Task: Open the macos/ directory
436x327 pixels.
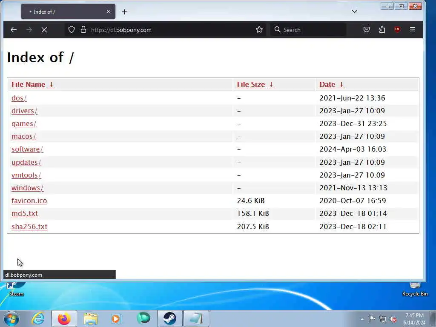Action: click(x=24, y=137)
